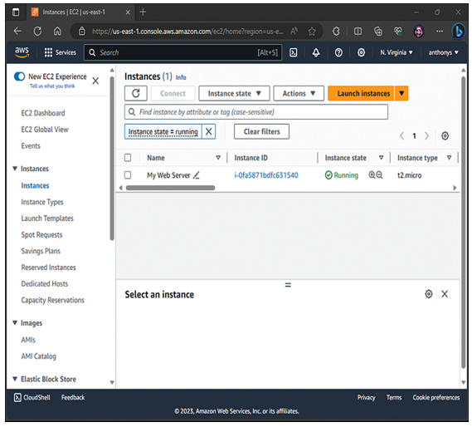Click the AWS logo home icon

(x=22, y=52)
